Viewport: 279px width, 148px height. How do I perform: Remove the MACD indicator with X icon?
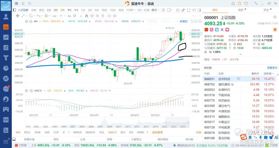click(31, 91)
